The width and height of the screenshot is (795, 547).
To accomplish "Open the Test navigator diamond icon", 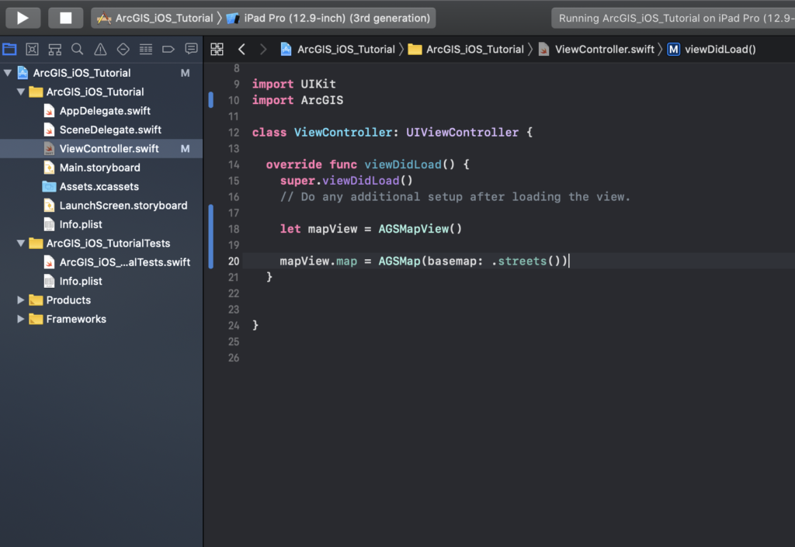I will click(123, 49).
